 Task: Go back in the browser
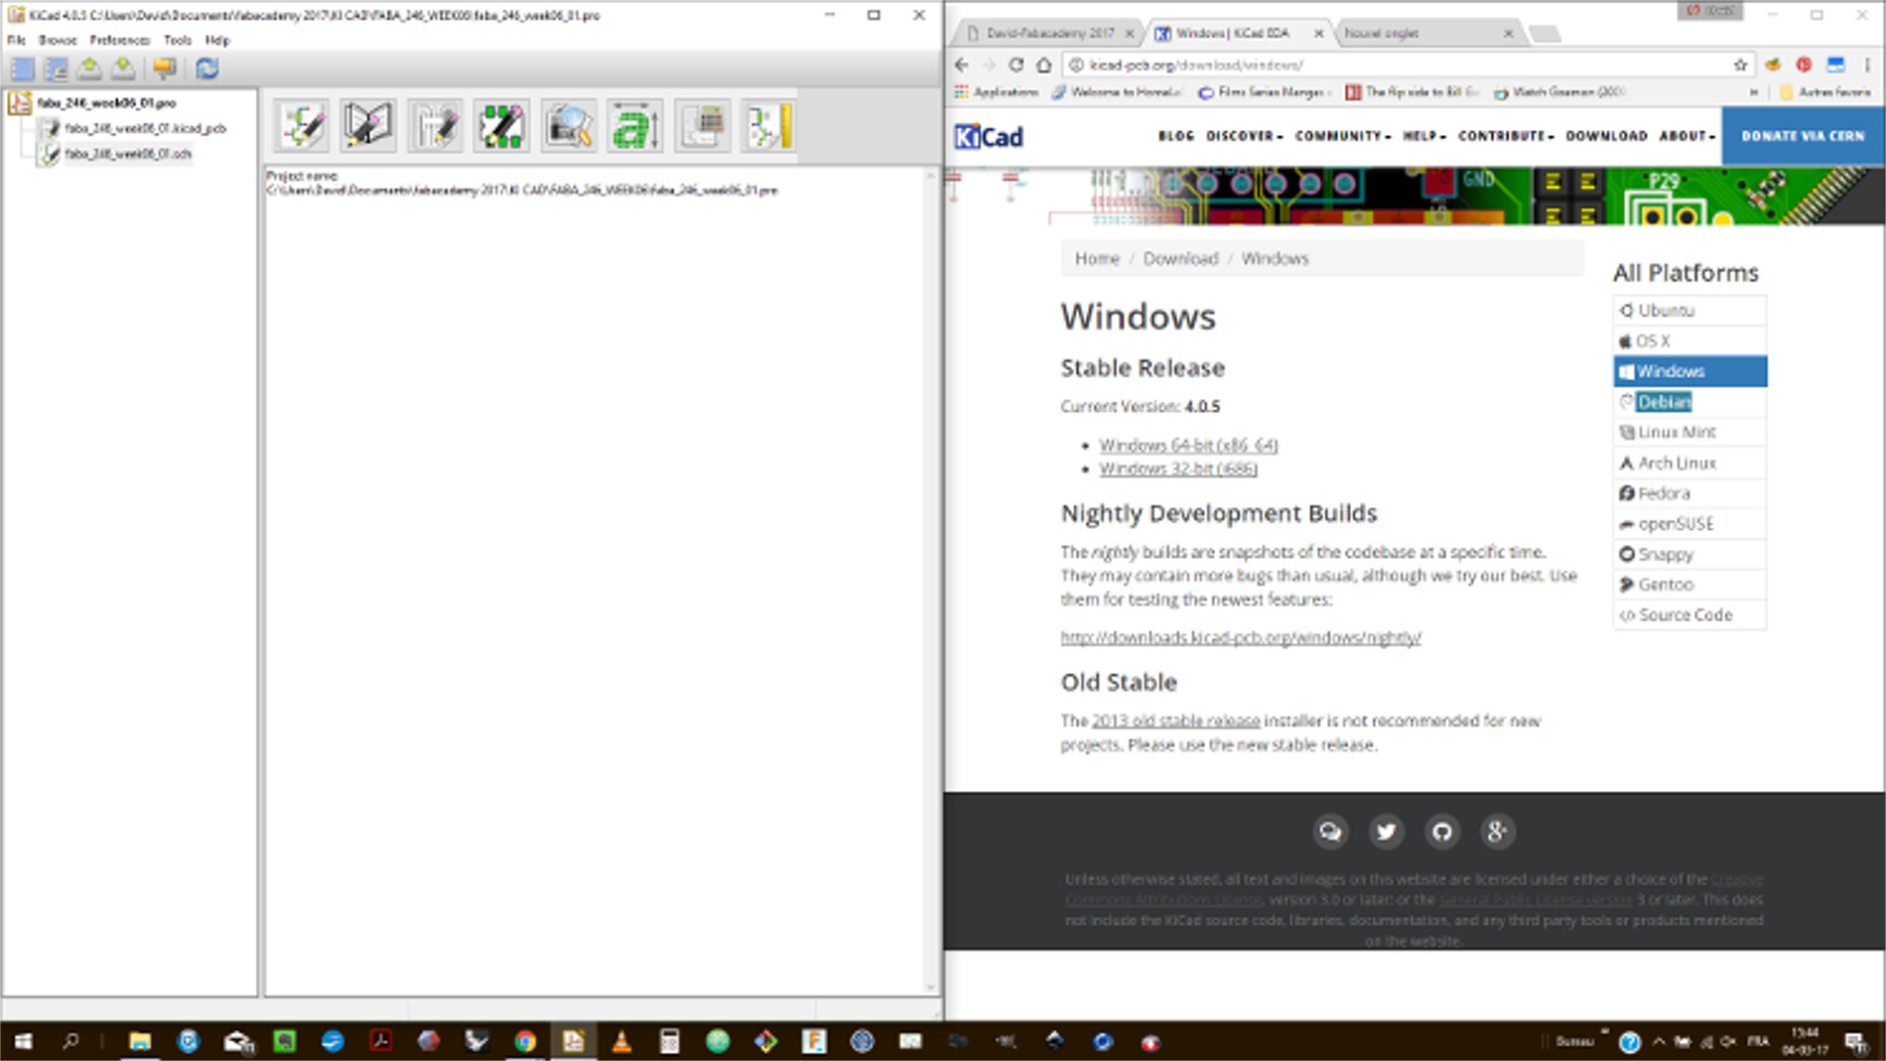coord(961,65)
